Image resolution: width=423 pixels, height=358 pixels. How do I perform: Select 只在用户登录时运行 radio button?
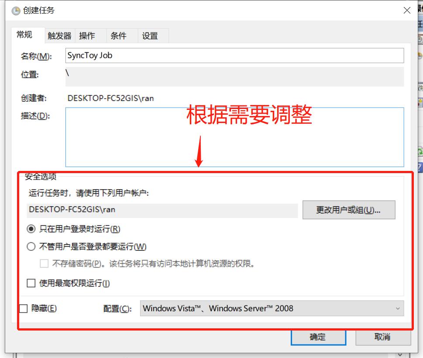31,229
